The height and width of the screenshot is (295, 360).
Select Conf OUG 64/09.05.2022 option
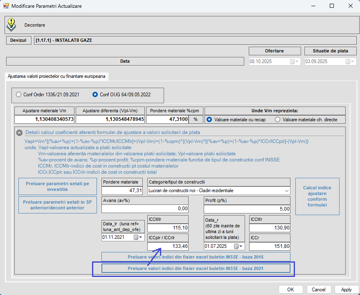pyautogui.click(x=95, y=95)
